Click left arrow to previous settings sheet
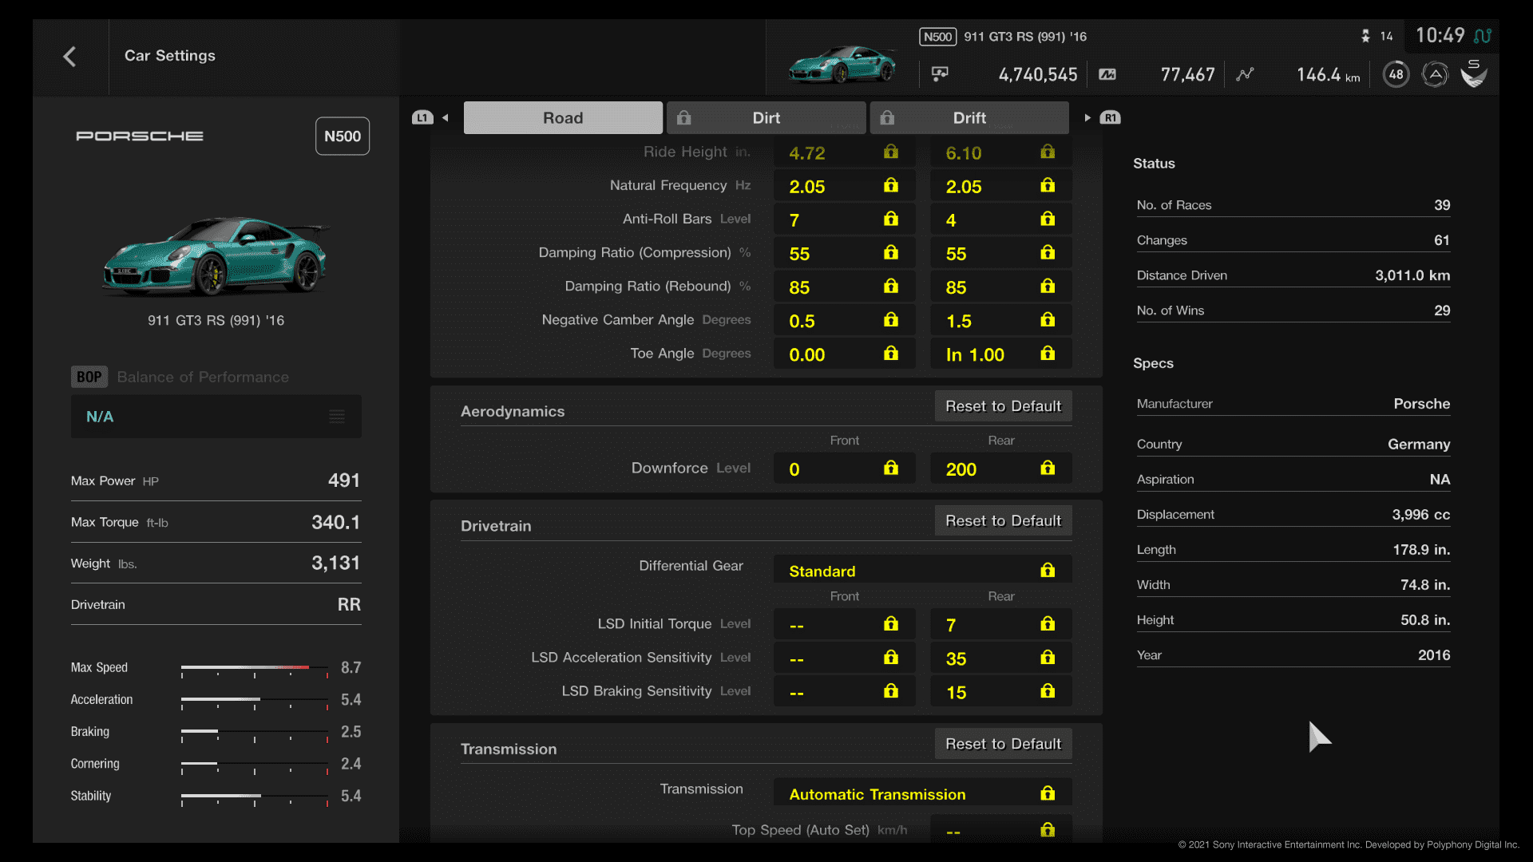Screen dimensions: 1533x862 click(x=446, y=118)
